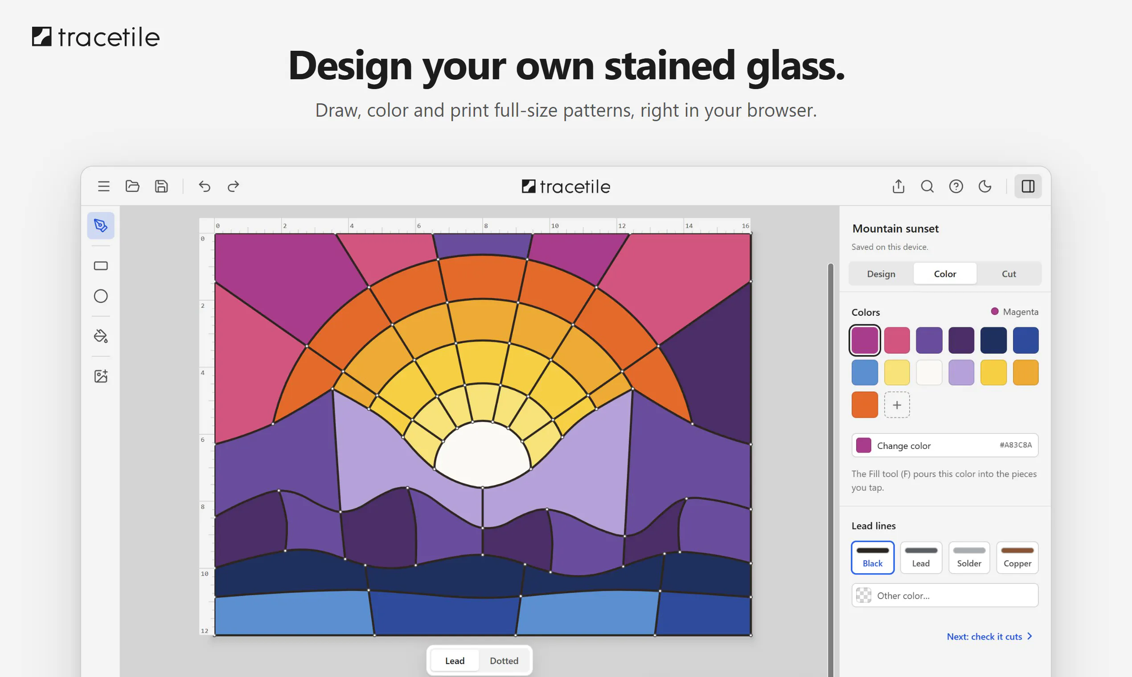Switch to the Color tab
Viewport: 1132px width, 677px height.
coord(945,274)
